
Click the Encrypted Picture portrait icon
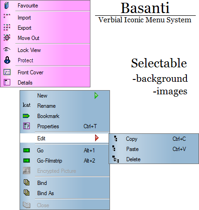point(27,171)
